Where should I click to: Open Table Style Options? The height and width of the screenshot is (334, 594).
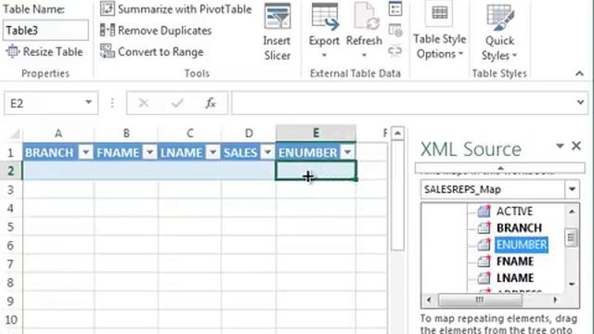click(x=439, y=31)
